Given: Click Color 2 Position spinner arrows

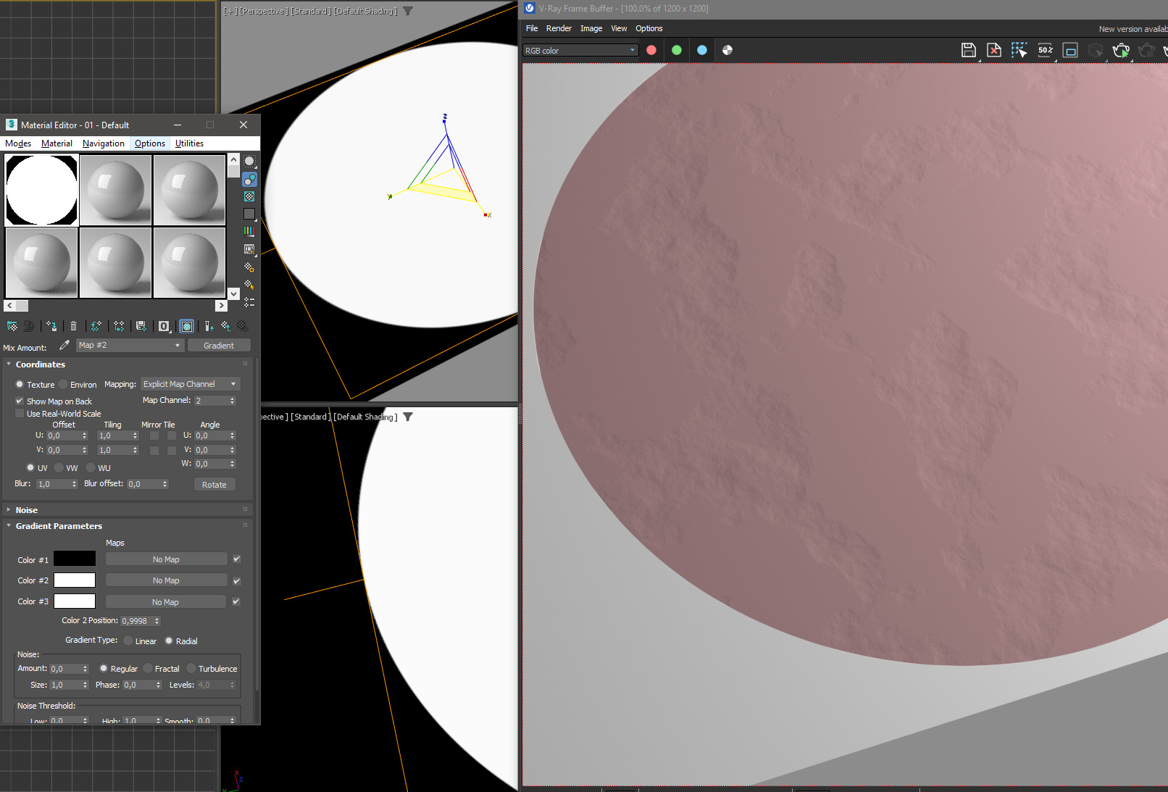Looking at the screenshot, I should pyautogui.click(x=157, y=620).
